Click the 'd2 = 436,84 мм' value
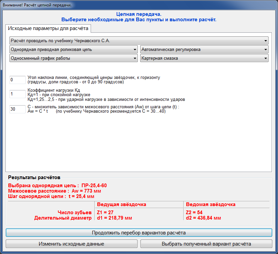This screenshot has height=254, width=278. pos(203,218)
